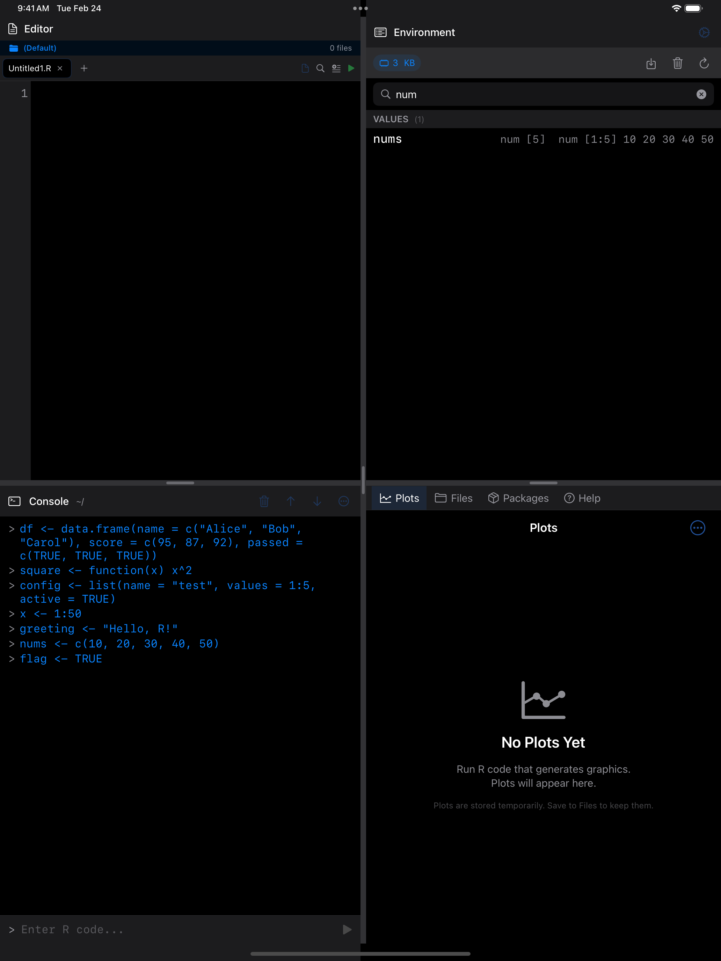Image resolution: width=721 pixels, height=961 pixels.
Task: Open the Help tab
Action: (x=582, y=498)
